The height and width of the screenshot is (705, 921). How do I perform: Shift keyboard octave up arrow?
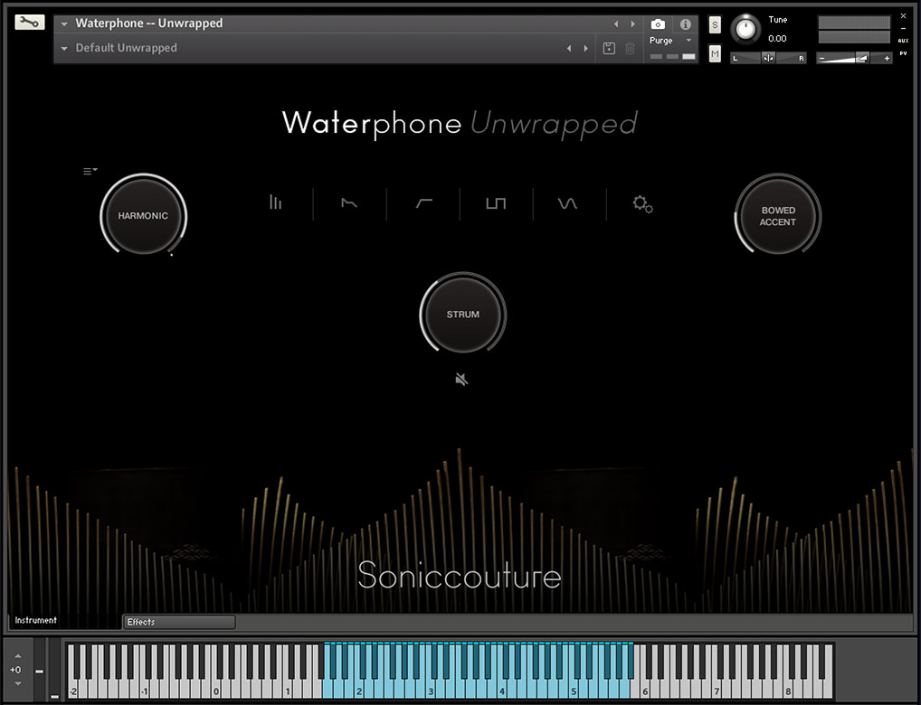tap(17, 655)
